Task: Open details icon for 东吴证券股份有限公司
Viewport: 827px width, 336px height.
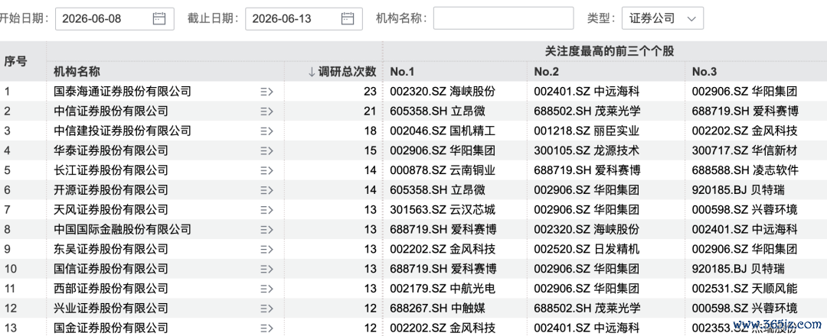Action: pyautogui.click(x=266, y=249)
